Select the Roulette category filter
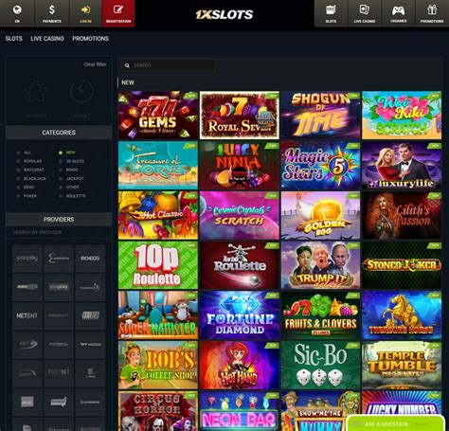Image resolution: width=449 pixels, height=431 pixels. click(x=72, y=196)
